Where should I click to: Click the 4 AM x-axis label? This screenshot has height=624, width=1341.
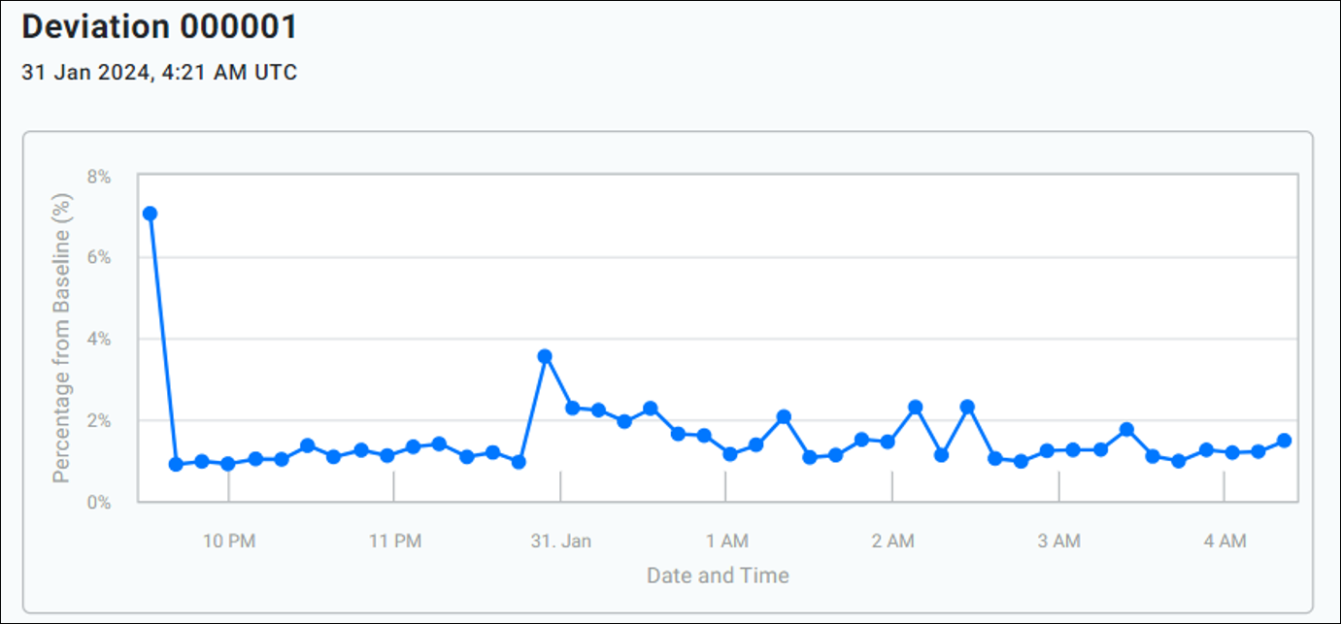[x=1224, y=542]
